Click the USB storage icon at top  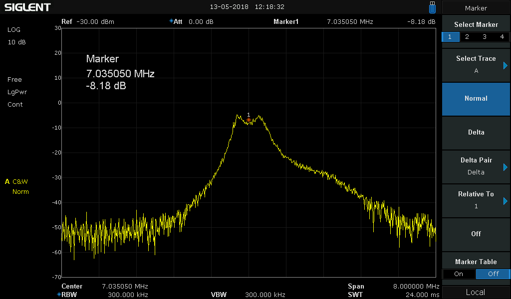pos(432,7)
